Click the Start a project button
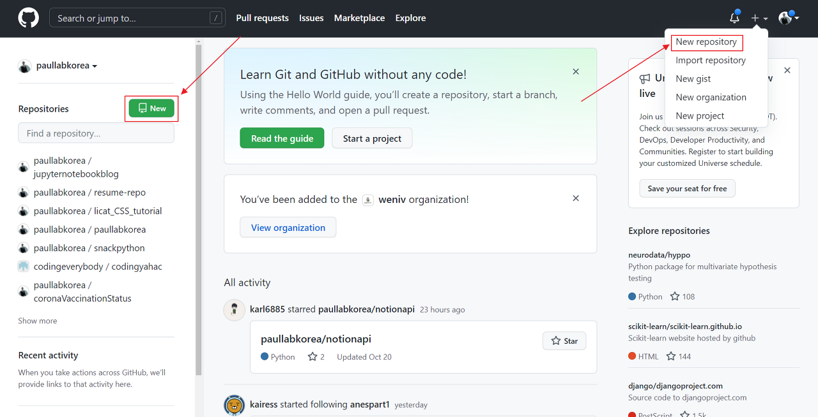This screenshot has width=818, height=417. coord(372,138)
